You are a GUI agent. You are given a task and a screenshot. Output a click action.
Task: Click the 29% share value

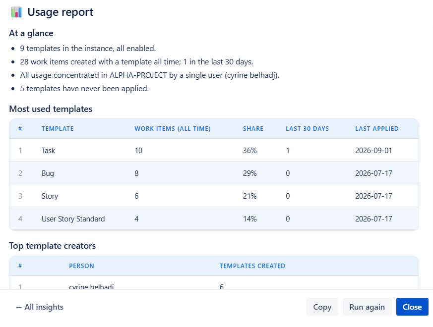[250, 173]
